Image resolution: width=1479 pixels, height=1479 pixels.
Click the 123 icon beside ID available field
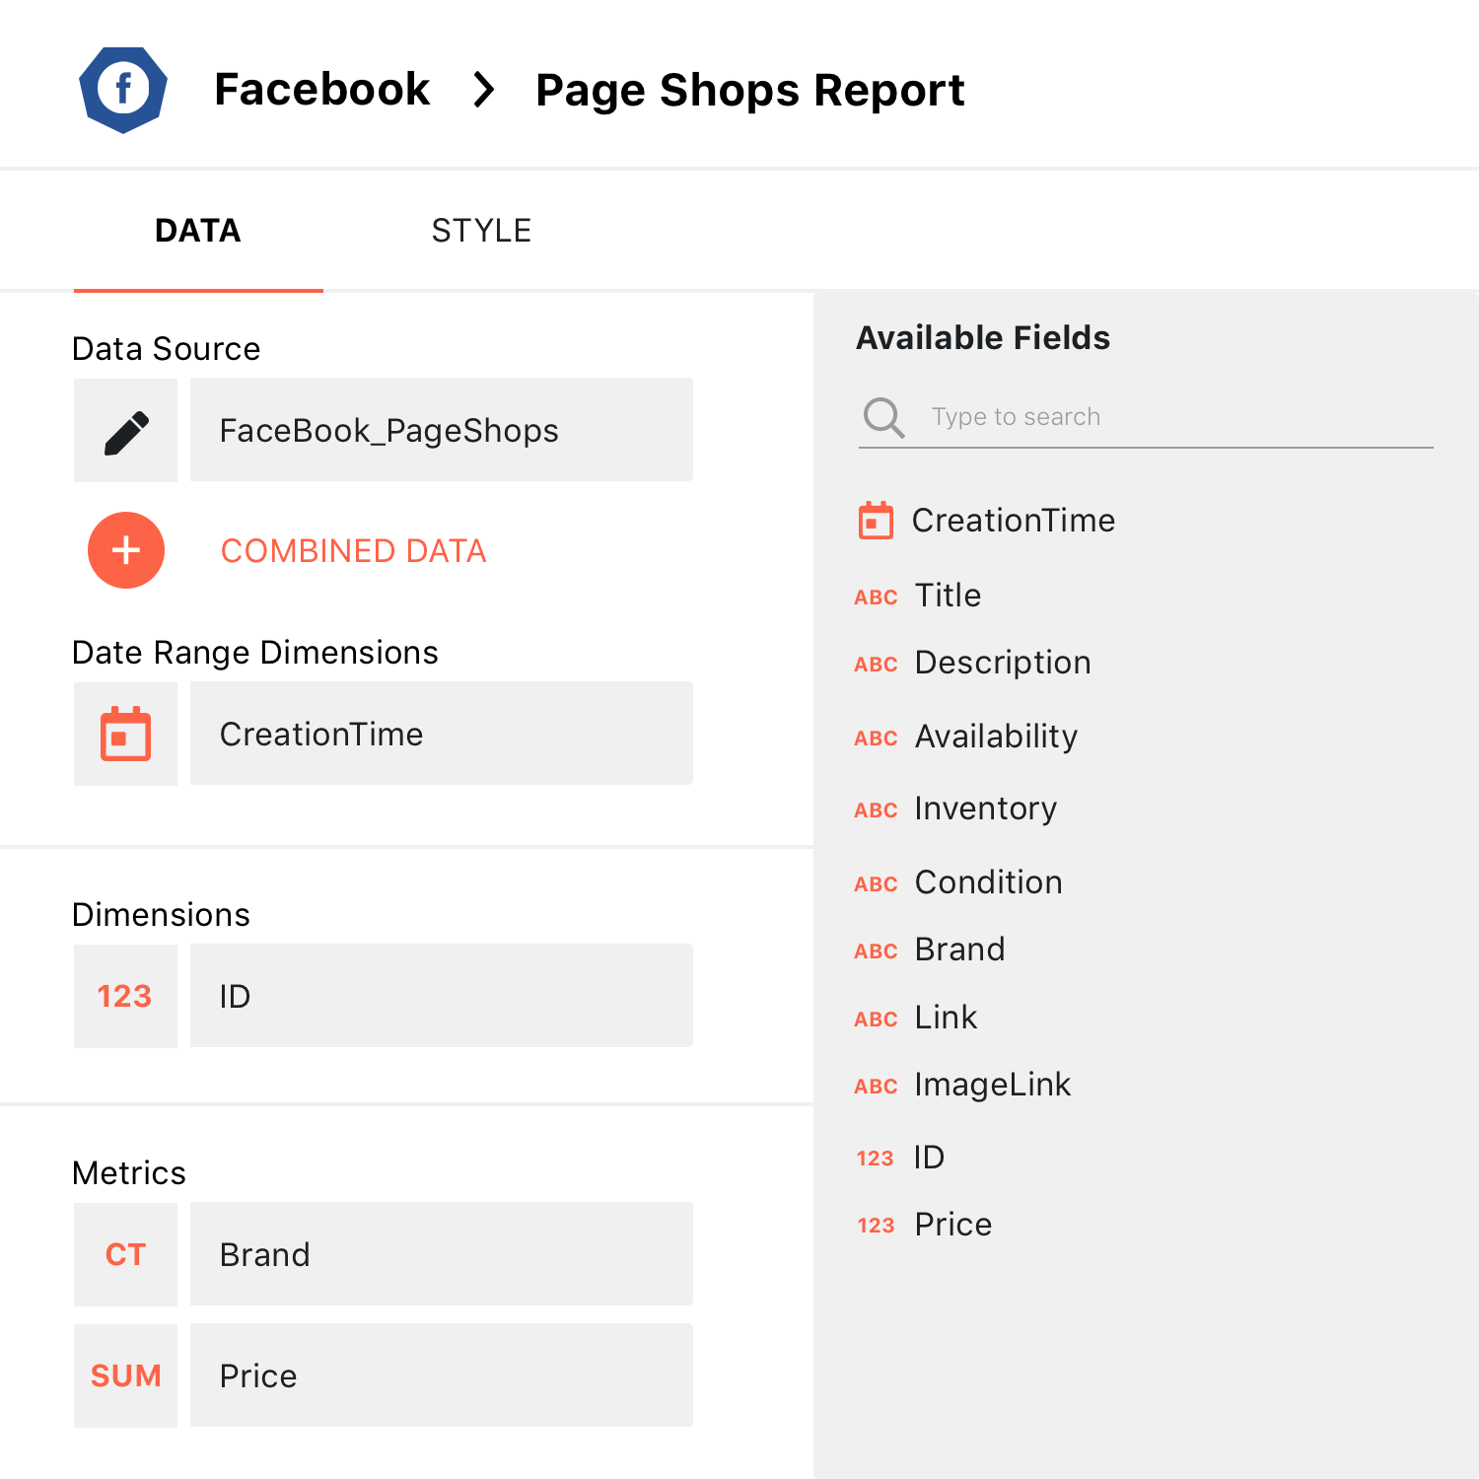[876, 1159]
